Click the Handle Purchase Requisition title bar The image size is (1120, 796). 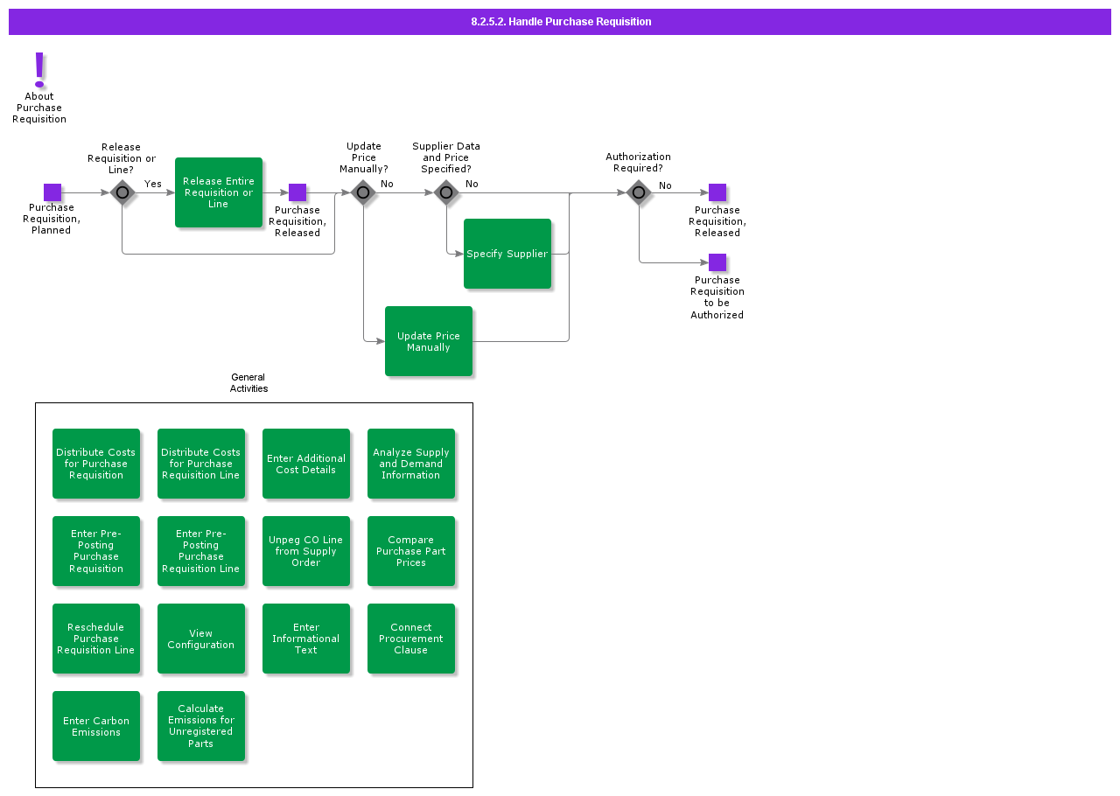[x=560, y=22]
